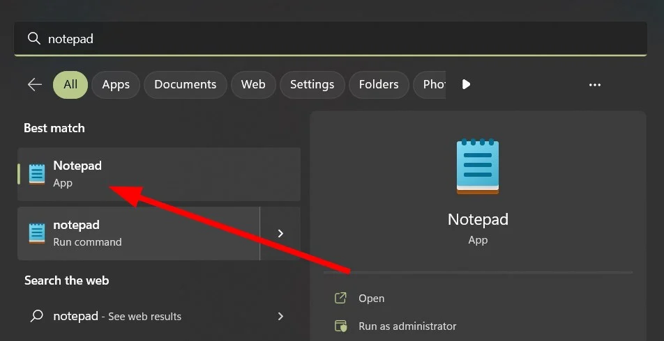Click Notepad icon in Best match row
664x341 pixels.
coord(37,174)
